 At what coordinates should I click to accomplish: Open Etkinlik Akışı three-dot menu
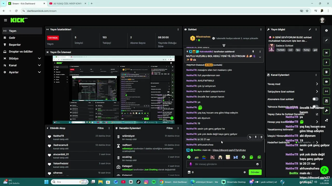(x=109, y=128)
